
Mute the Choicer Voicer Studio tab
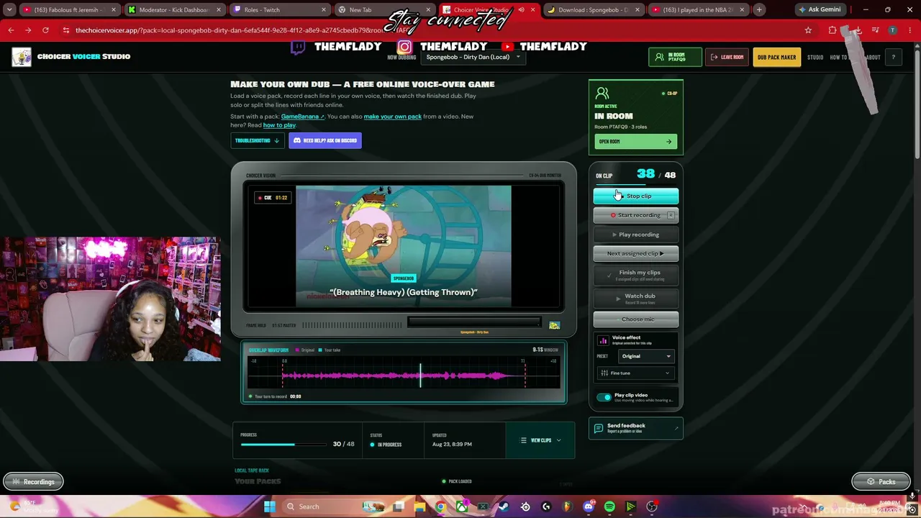[521, 9]
